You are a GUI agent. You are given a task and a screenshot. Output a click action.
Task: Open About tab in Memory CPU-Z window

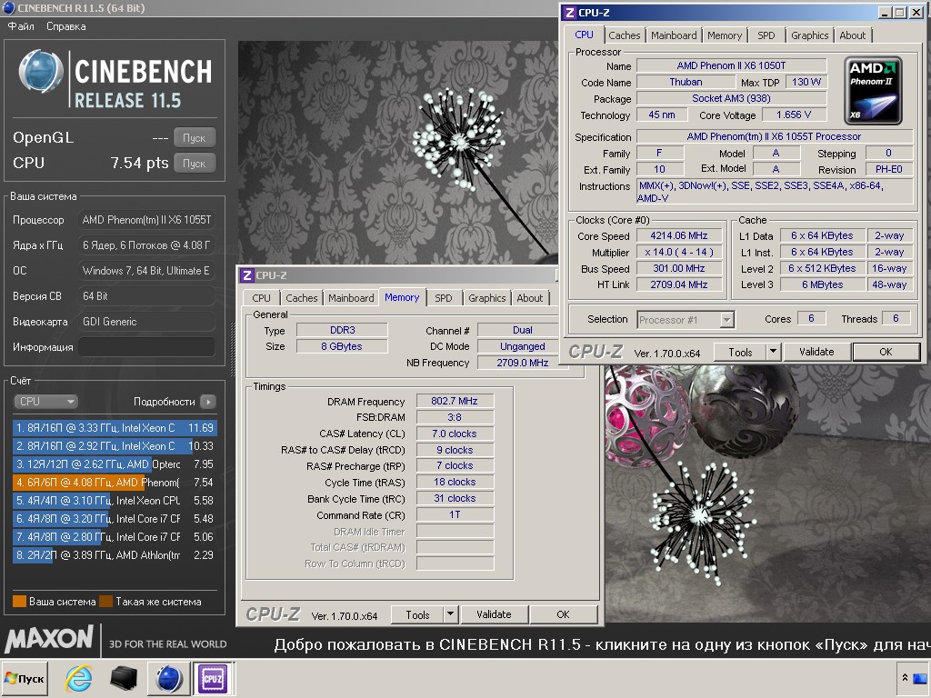[530, 298]
